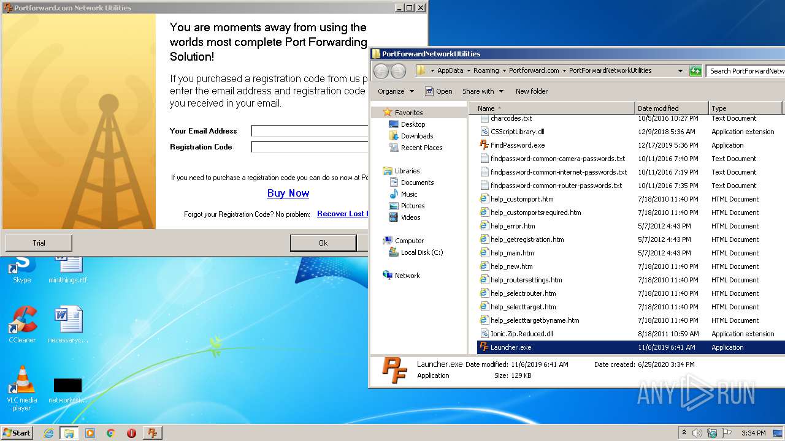This screenshot has height=441, width=785.
Task: Open the network tray icon
Action: point(713,433)
